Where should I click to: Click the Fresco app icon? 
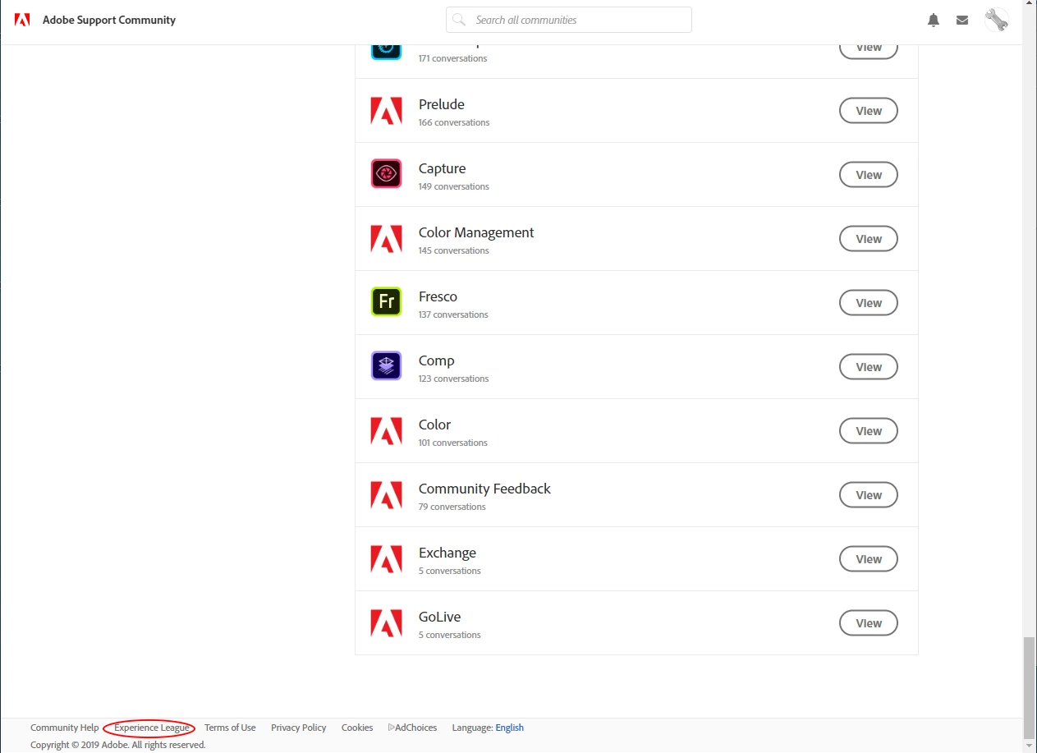(x=386, y=302)
